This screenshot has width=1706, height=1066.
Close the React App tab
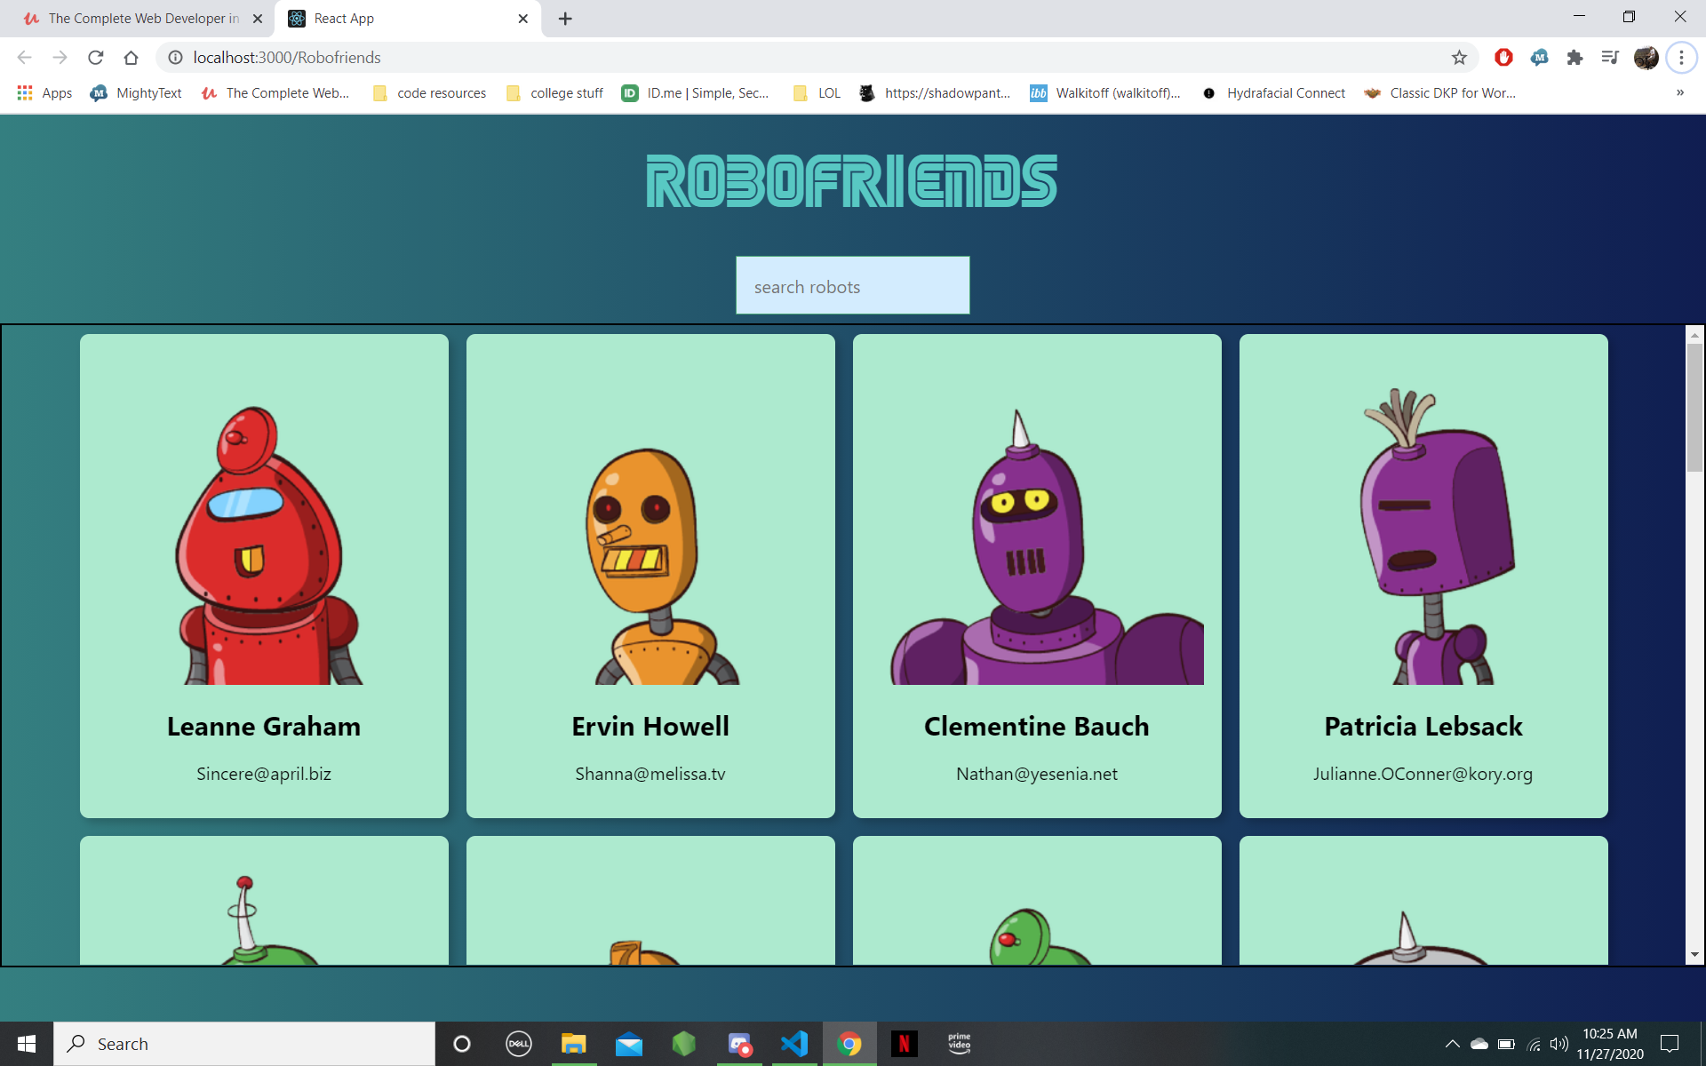point(522,19)
